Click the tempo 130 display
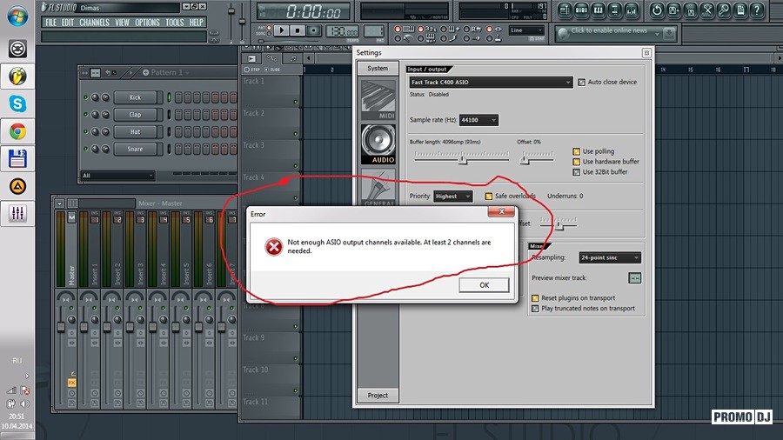 coord(342,31)
